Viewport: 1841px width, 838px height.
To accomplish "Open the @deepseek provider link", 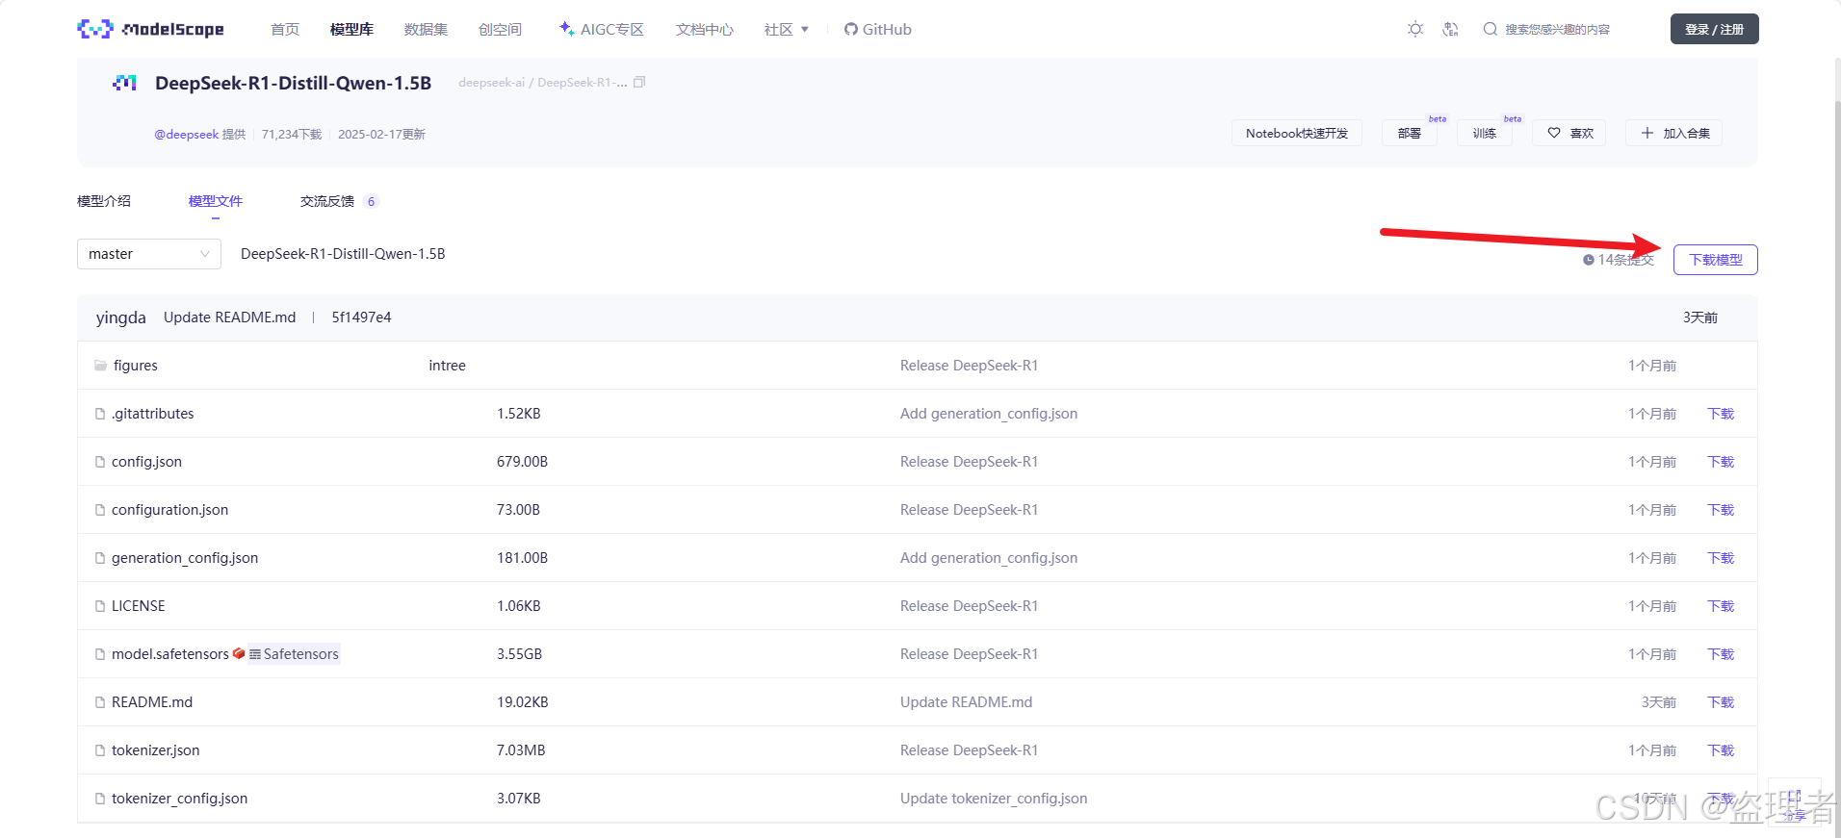I will [187, 135].
